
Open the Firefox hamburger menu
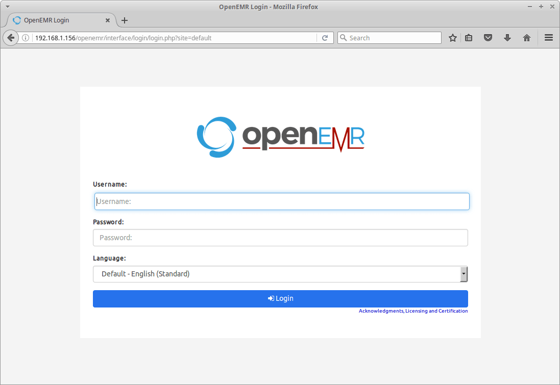[548, 37]
